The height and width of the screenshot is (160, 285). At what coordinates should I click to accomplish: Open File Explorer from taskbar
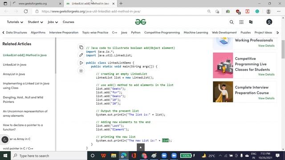click(x=114, y=156)
